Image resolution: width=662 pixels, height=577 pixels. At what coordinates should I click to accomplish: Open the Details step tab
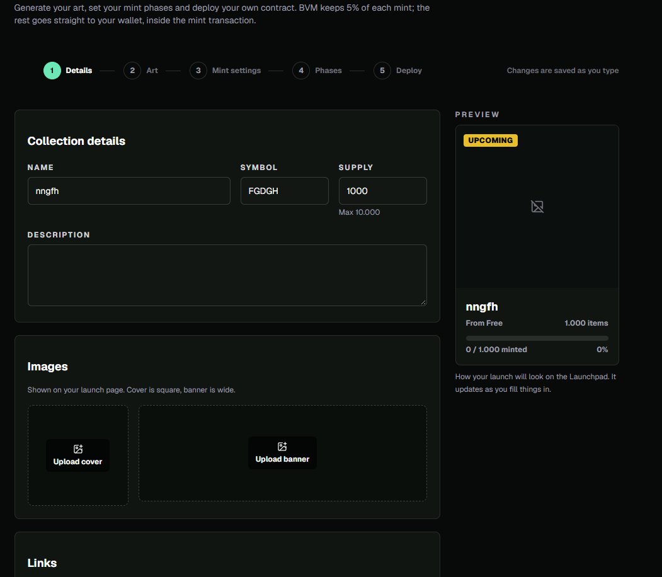pyautogui.click(x=67, y=71)
